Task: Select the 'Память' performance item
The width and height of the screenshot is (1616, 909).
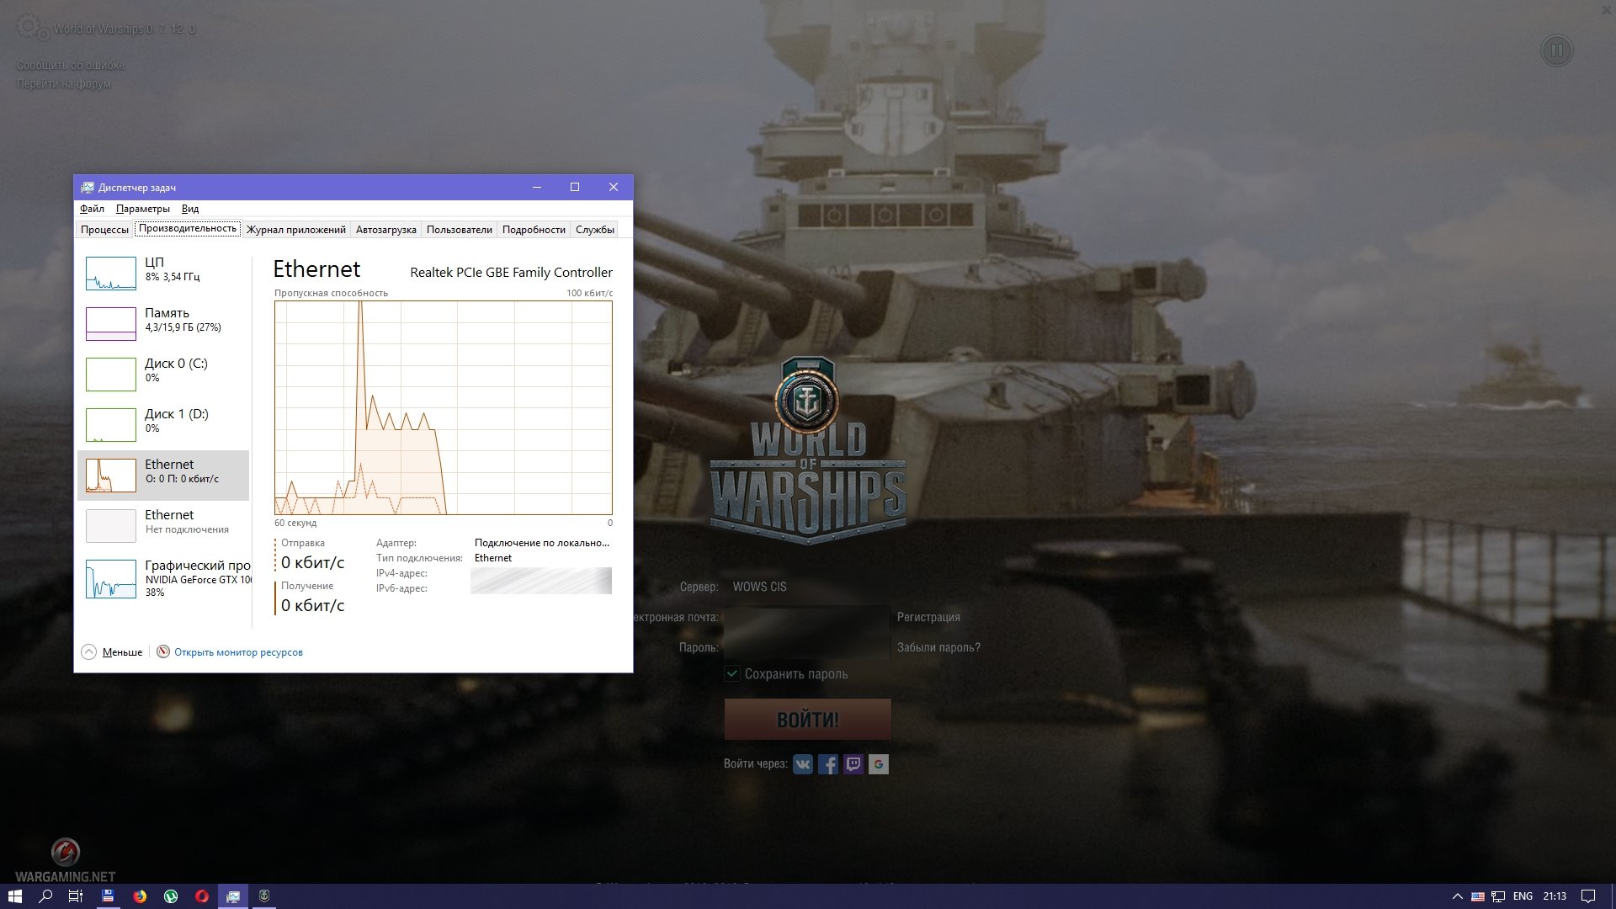Action: 165,324
